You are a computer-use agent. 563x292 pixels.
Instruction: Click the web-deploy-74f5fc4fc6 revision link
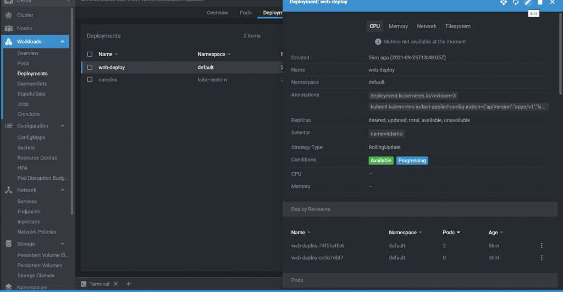[317, 246]
